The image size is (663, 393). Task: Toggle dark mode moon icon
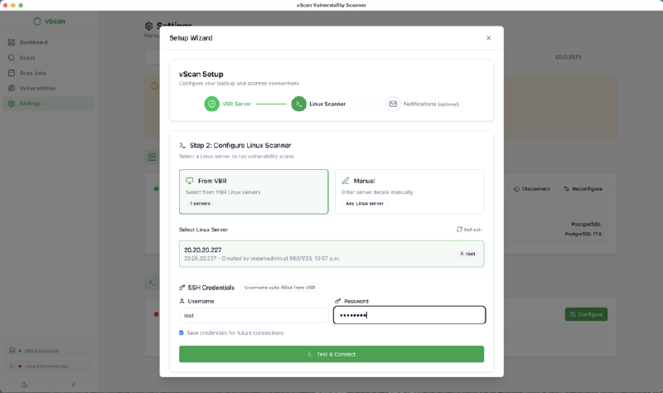click(x=25, y=385)
